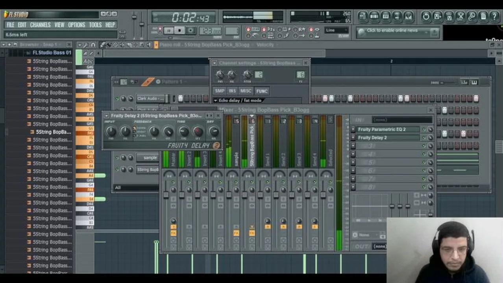The image size is (503, 283).
Task: Open the Fruity Delay 2 window options arrow
Action: [x=106, y=116]
